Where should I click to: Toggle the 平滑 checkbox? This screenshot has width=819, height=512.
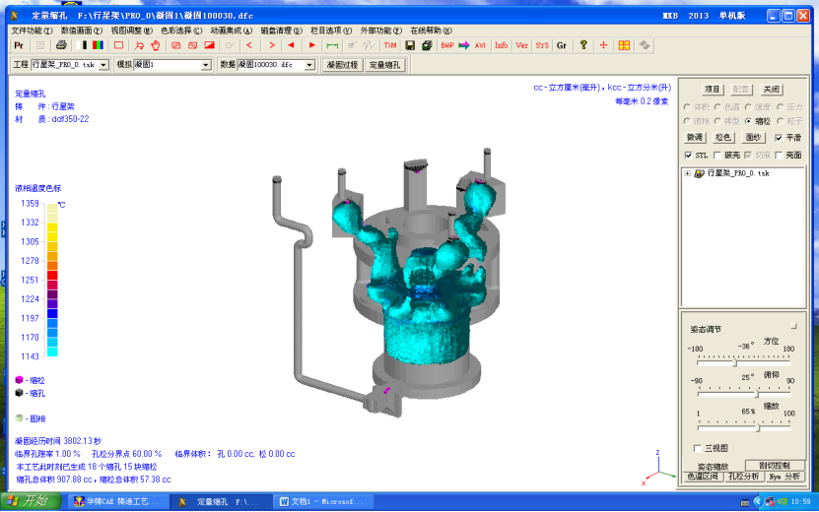pyautogui.click(x=779, y=138)
